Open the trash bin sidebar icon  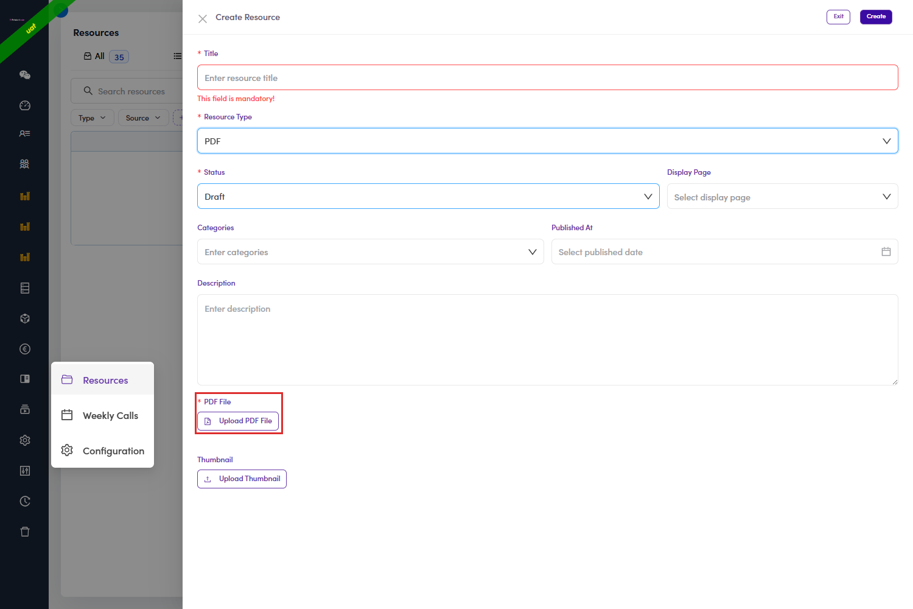[25, 532]
